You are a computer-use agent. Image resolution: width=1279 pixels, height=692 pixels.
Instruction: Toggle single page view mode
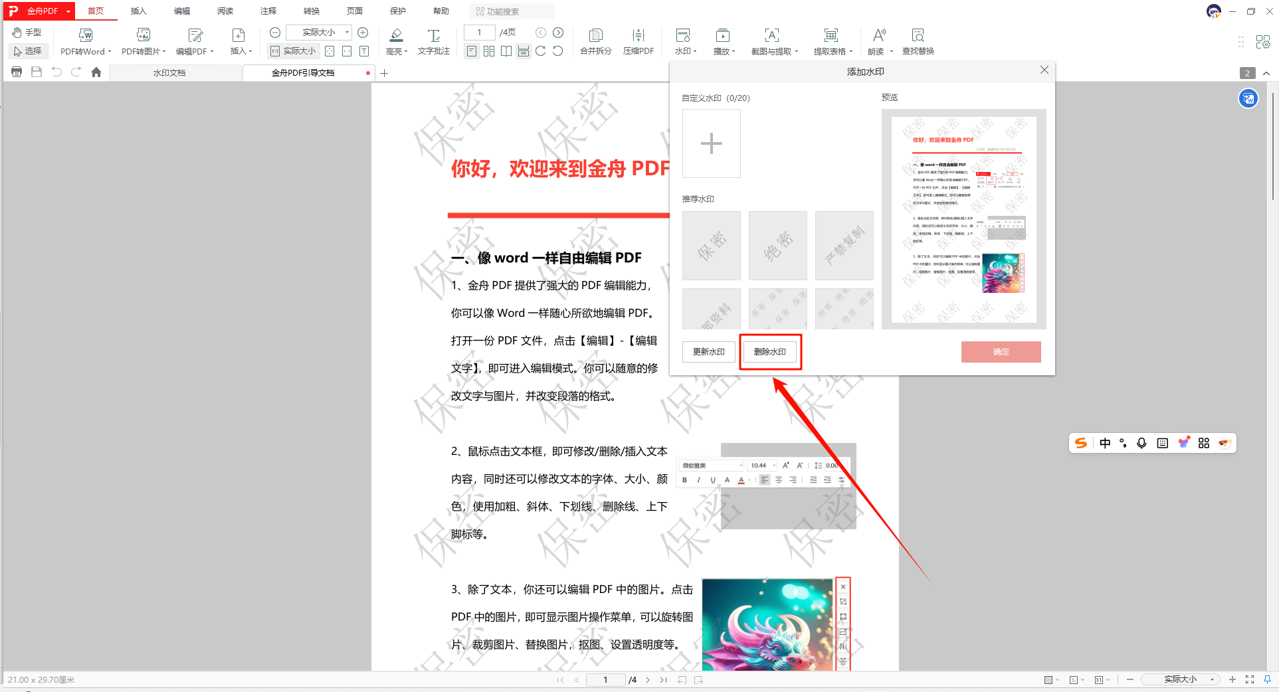click(472, 50)
